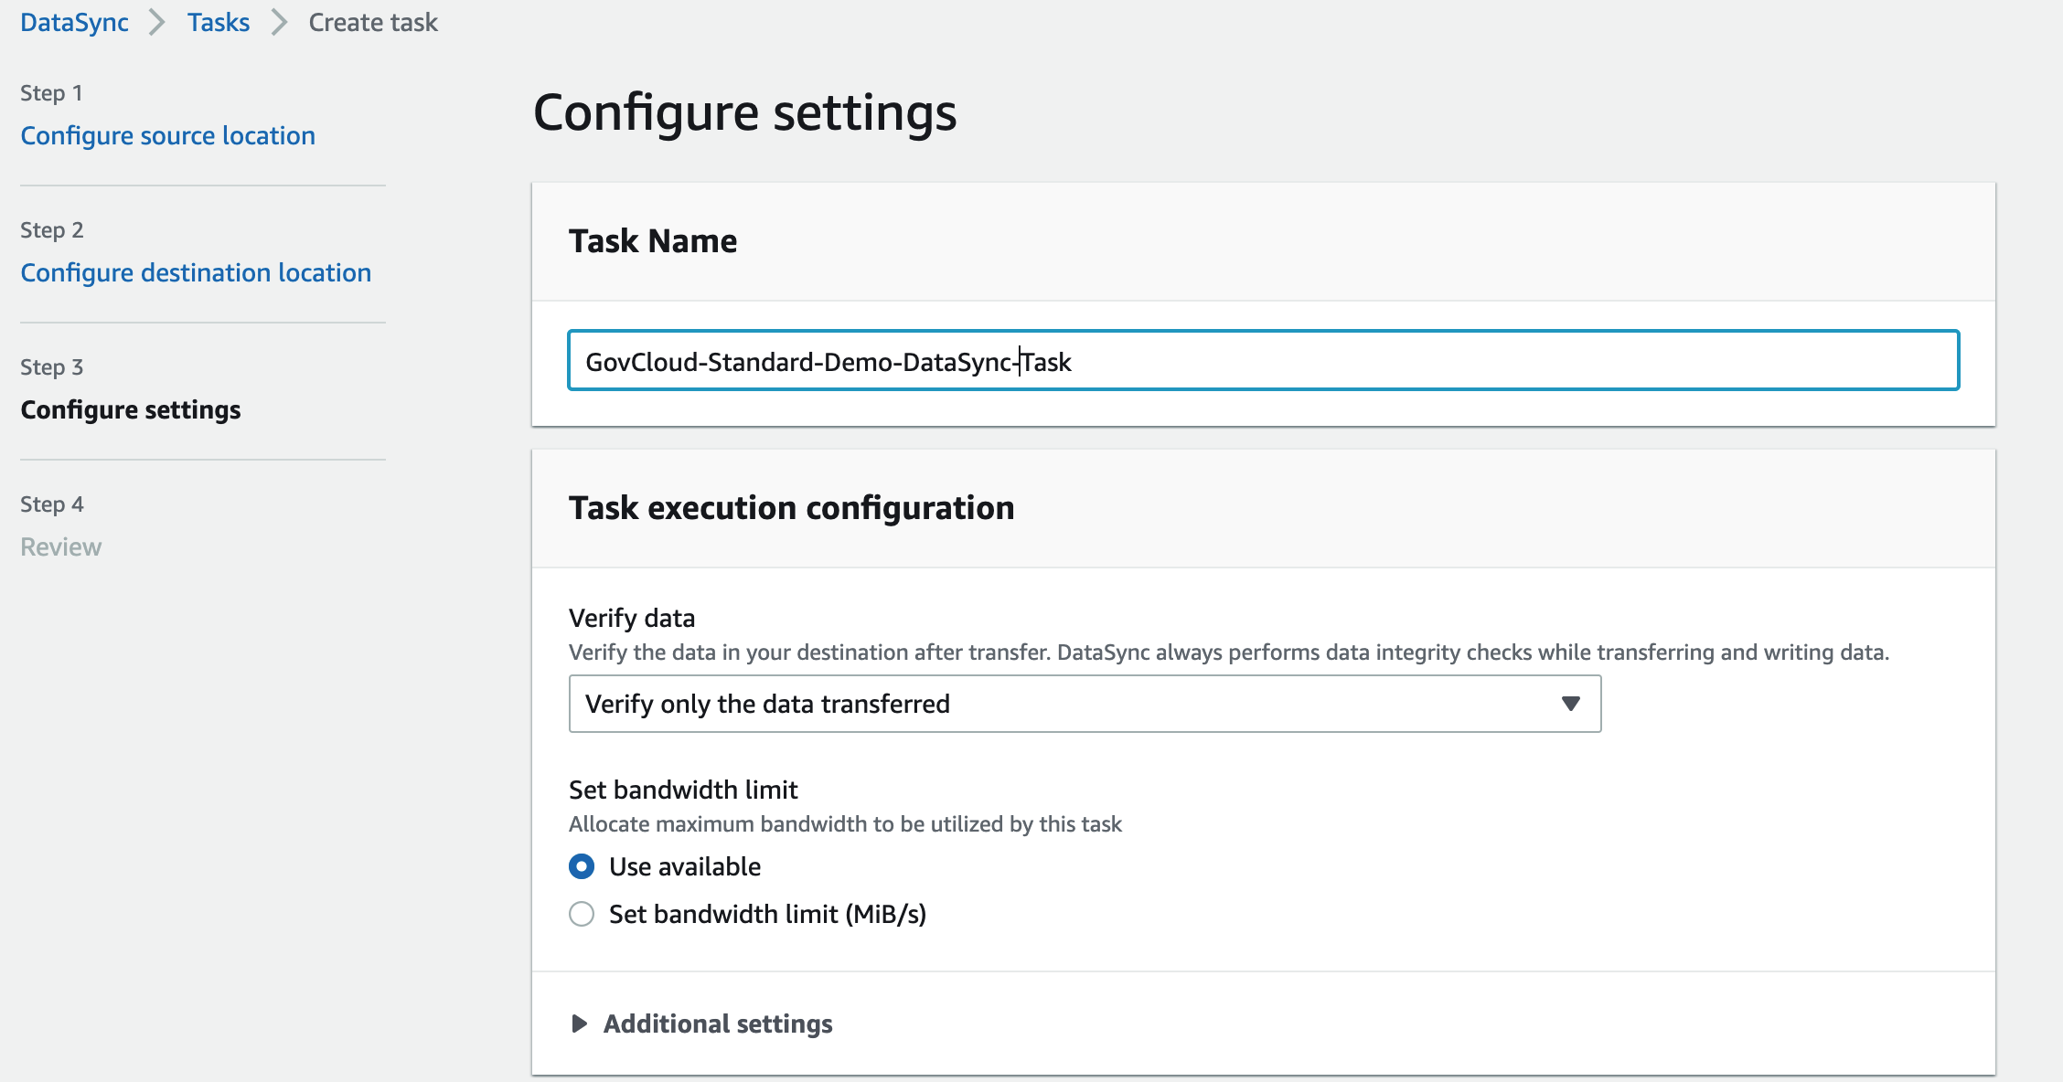The height and width of the screenshot is (1082, 2063).
Task: Click the DataSync breadcrumb link
Action: (x=74, y=22)
